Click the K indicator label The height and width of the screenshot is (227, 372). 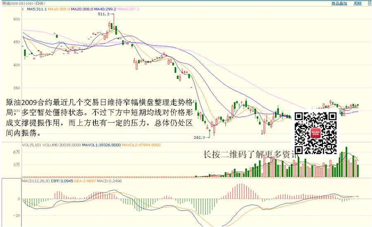(23, 9)
